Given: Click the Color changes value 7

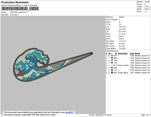Looking at the screenshot, I should click(x=119, y=19).
